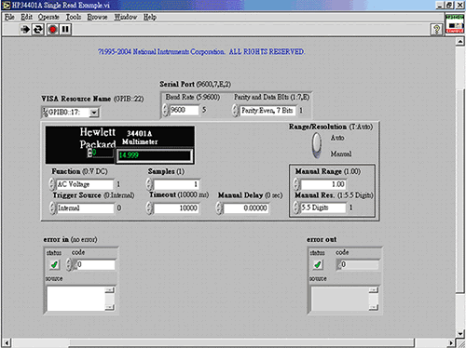
Task: Open the Operate menu
Action: 48,17
